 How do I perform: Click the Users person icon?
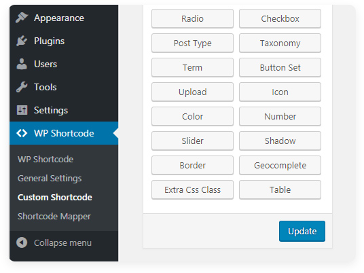(22, 64)
